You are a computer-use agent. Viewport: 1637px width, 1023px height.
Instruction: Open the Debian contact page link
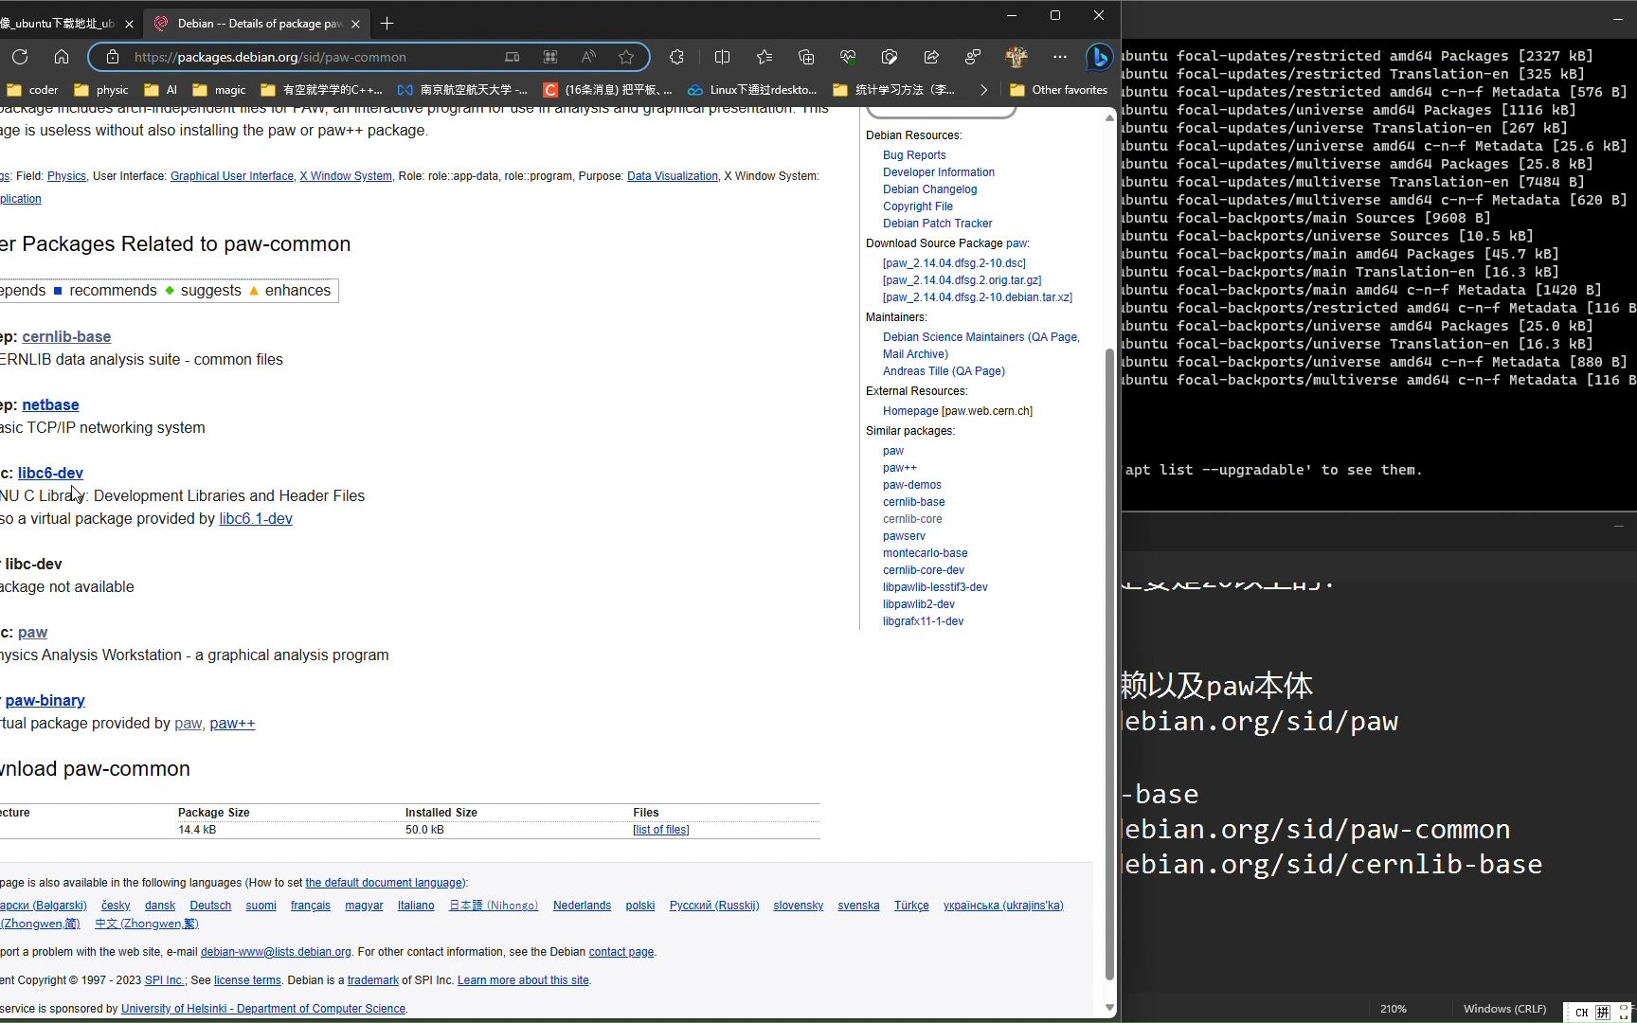click(621, 952)
